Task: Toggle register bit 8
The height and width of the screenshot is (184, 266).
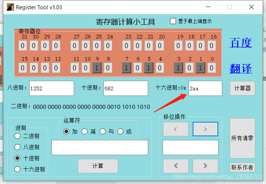Action: click(108, 68)
